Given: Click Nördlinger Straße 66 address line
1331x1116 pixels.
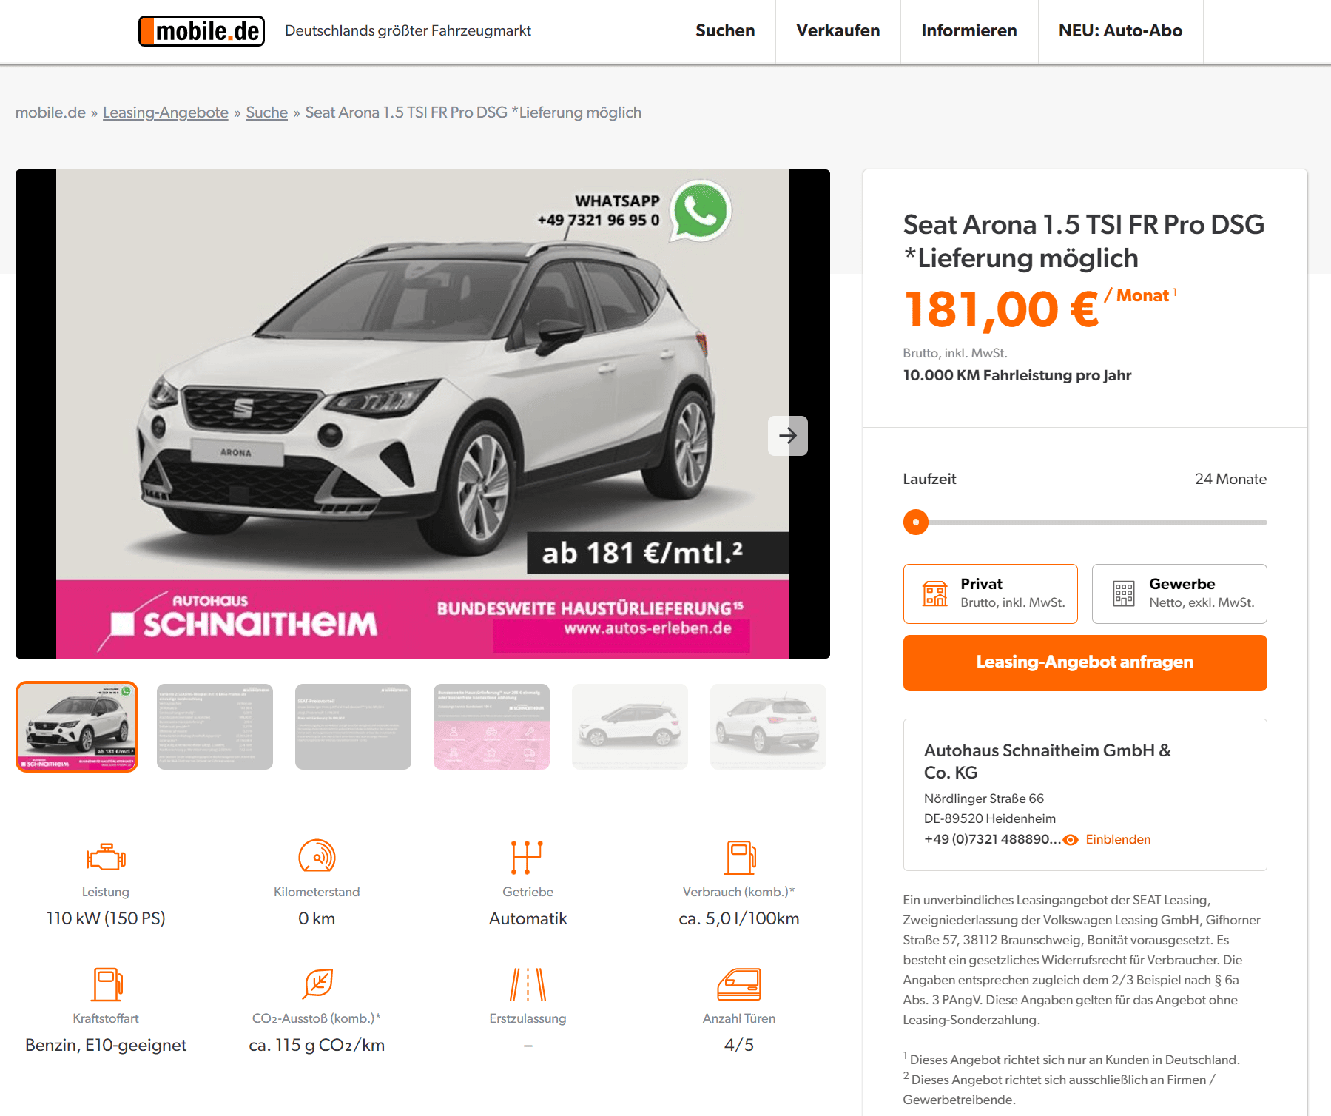Looking at the screenshot, I should click(x=984, y=799).
